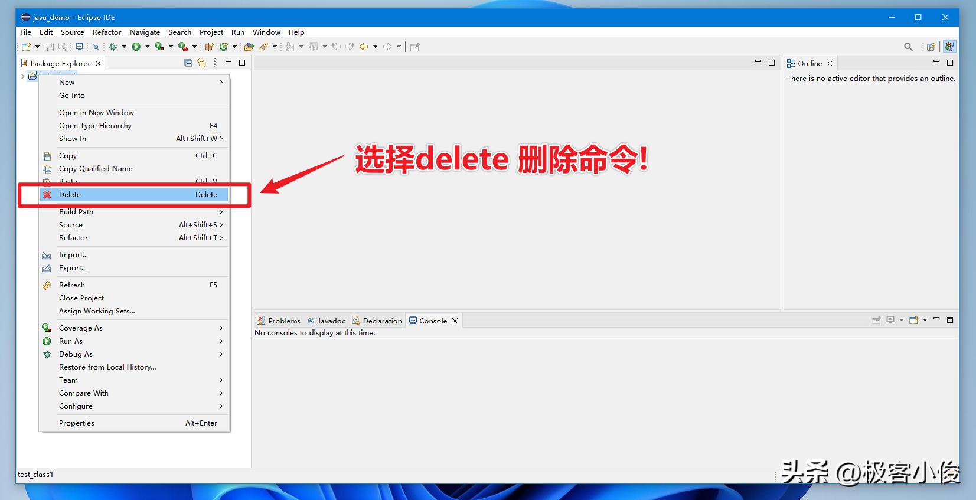Screen dimensions: 976x500
Task: Click the Open Console icon
Action: click(914, 320)
